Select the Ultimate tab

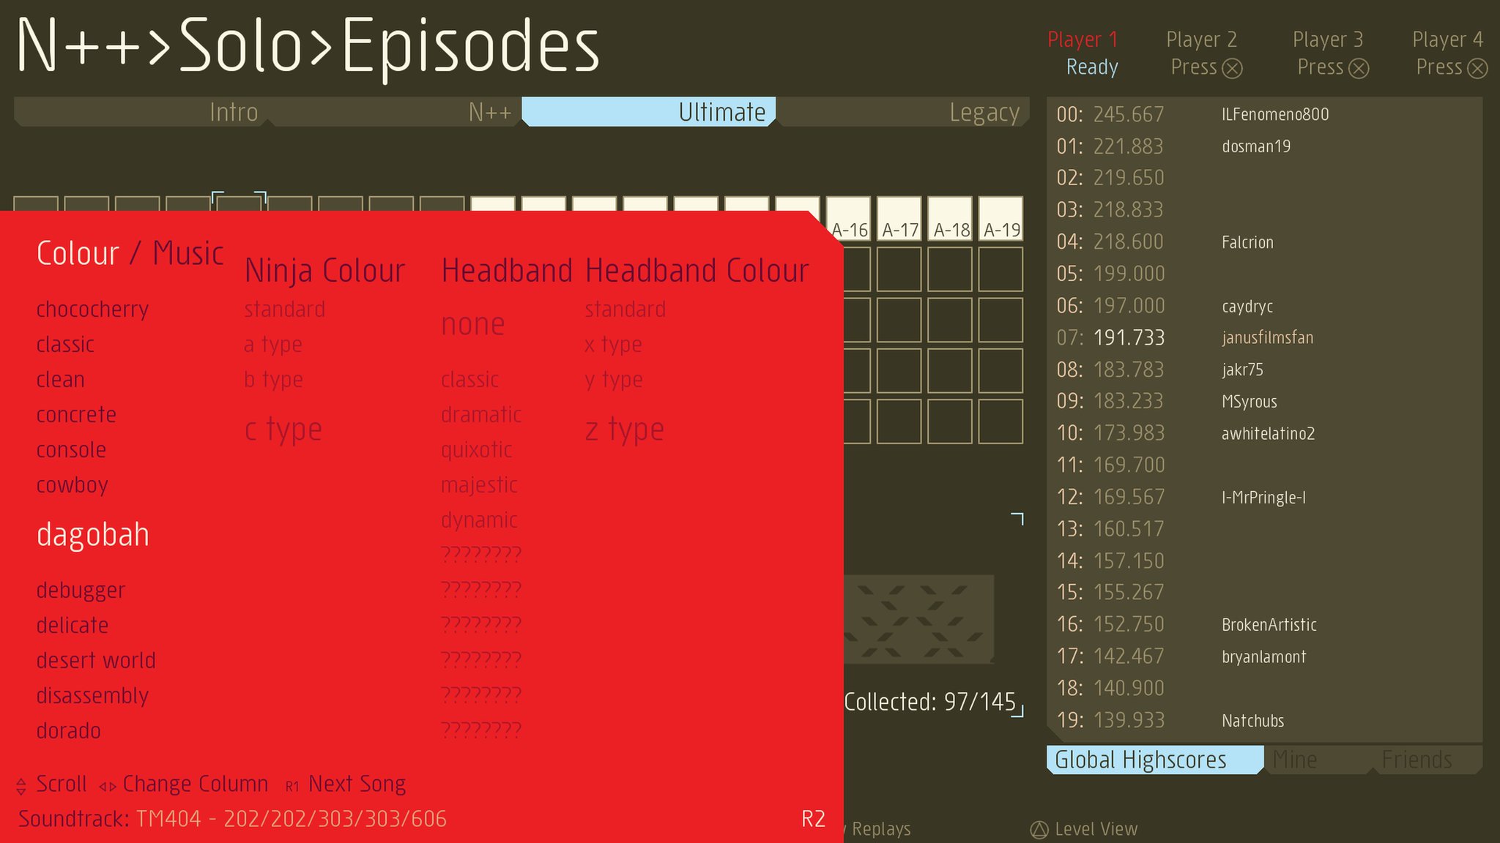(649, 112)
